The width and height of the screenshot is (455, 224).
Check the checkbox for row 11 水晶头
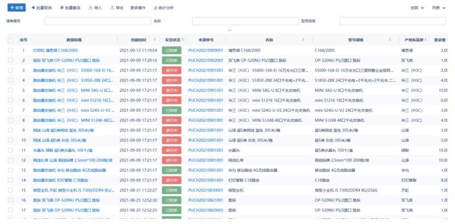pyautogui.click(x=10, y=150)
